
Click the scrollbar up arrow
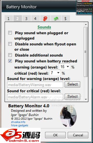pyautogui.click(x=86, y=24)
